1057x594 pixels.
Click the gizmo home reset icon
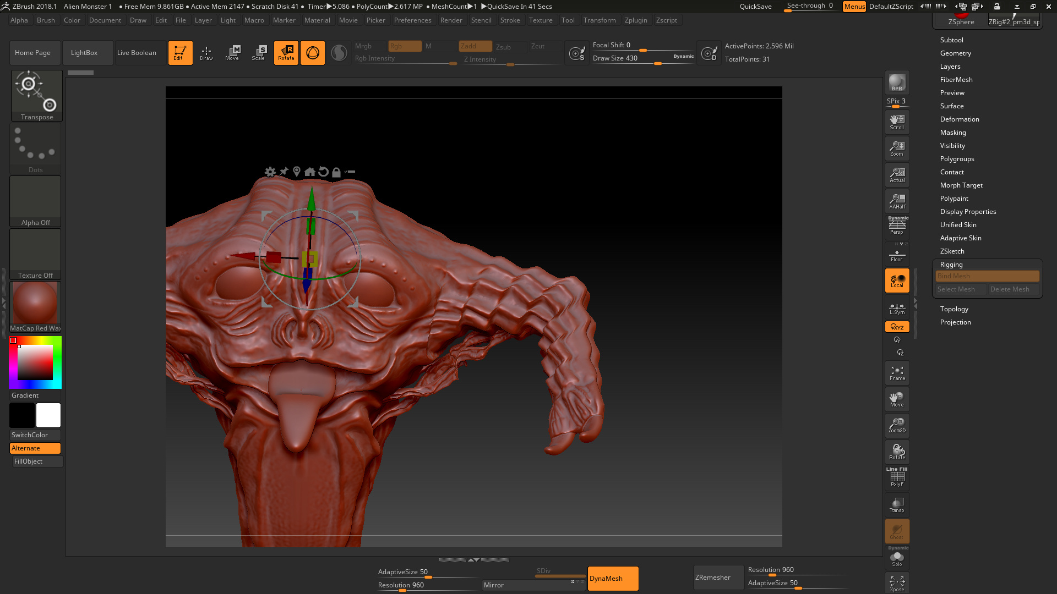click(310, 172)
